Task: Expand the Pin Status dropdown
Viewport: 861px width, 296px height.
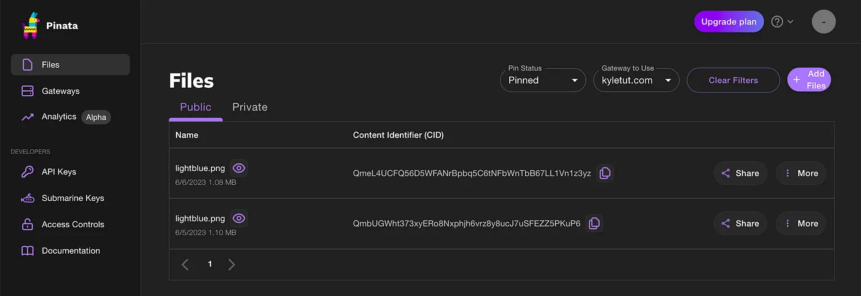Action: pyautogui.click(x=543, y=80)
